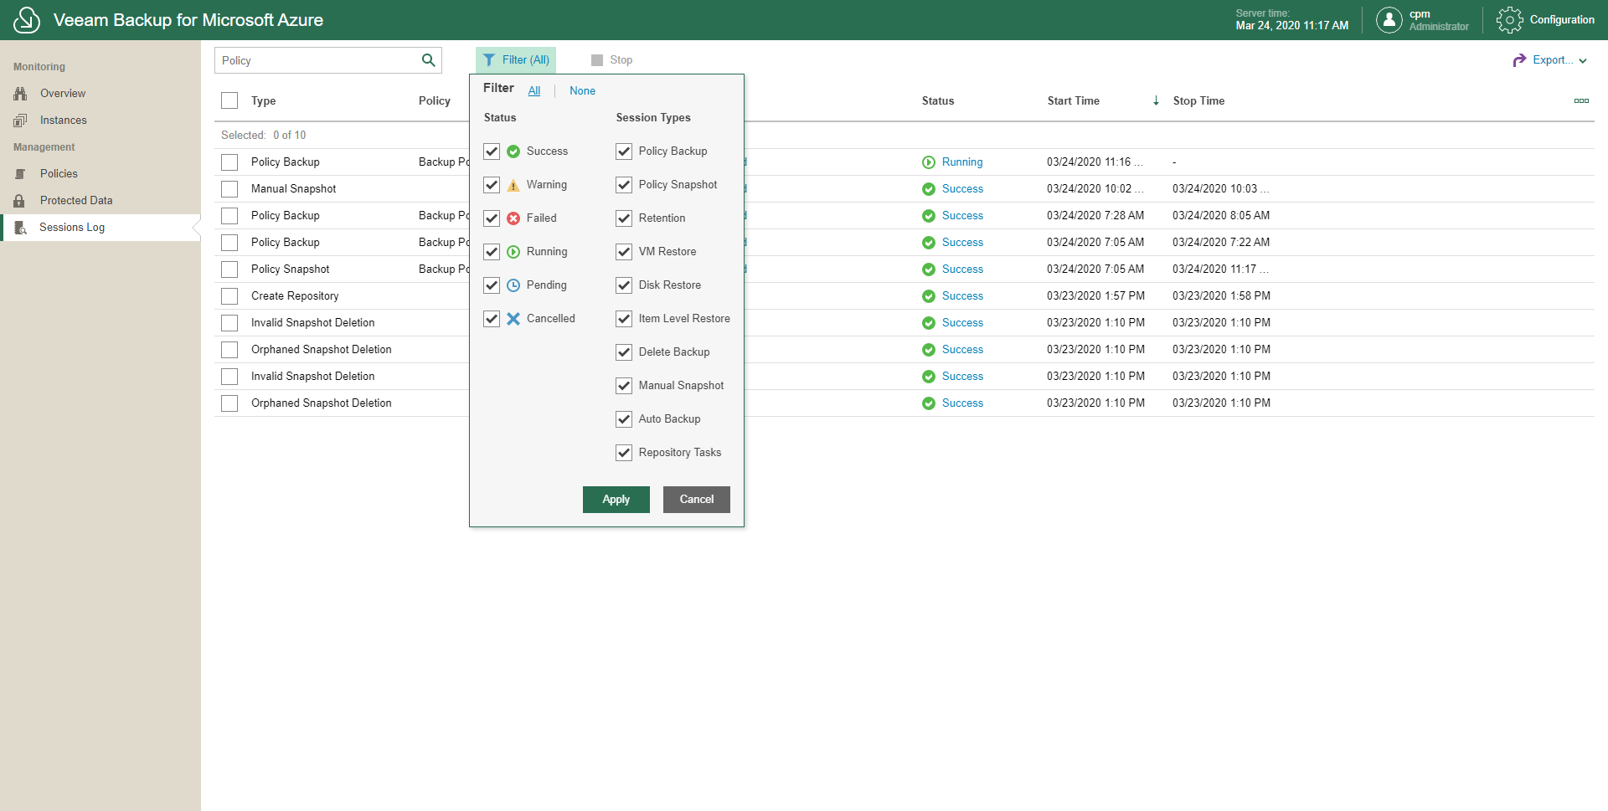Click the Running status link
The image size is (1608, 811).
(962, 162)
